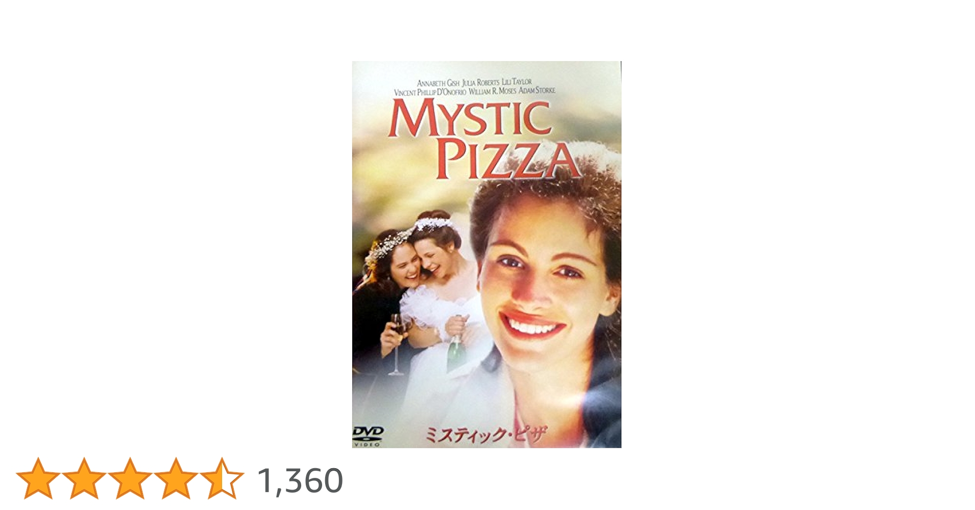Click the William R. Moses credit
Image resolution: width=975 pixels, height=510 pixels.
click(493, 91)
